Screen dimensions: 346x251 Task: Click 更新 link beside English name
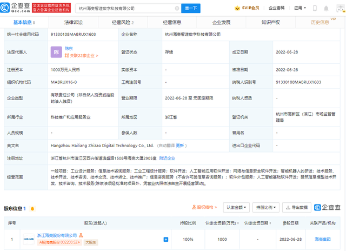(x=180, y=146)
